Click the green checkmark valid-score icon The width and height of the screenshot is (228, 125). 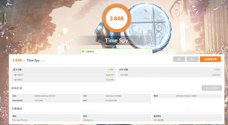pos(83,51)
